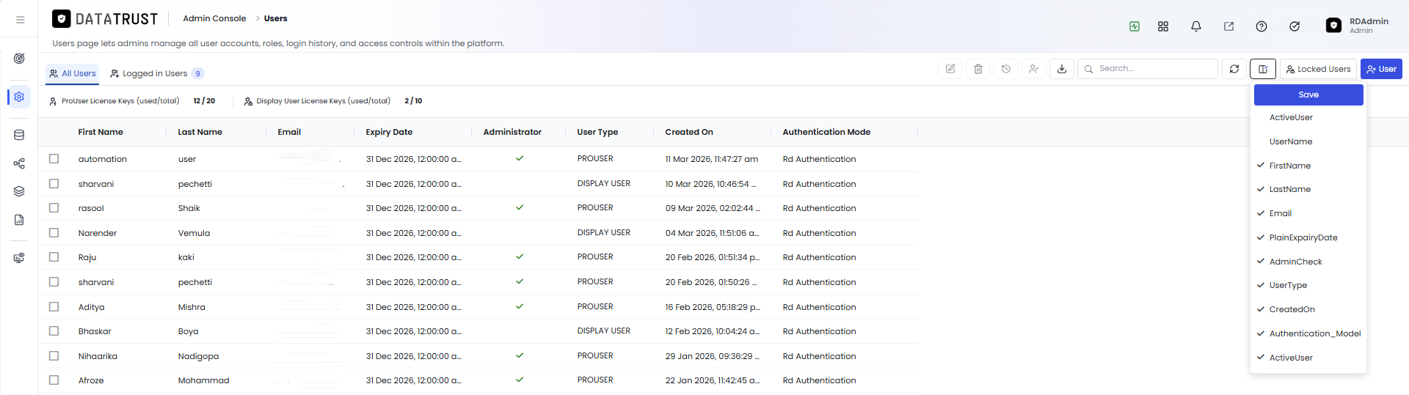The width and height of the screenshot is (1409, 395).
Task: Open the workflow nodes icon in the sidebar
Action: [19, 163]
